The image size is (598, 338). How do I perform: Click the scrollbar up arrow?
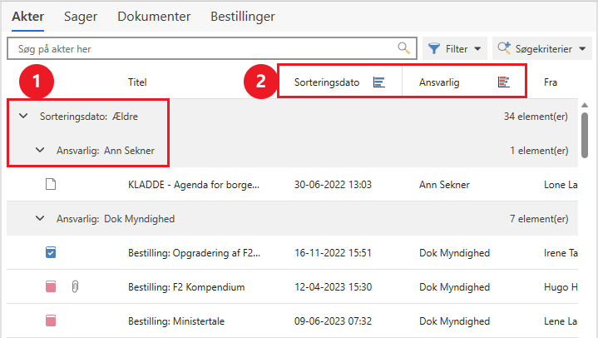585,105
